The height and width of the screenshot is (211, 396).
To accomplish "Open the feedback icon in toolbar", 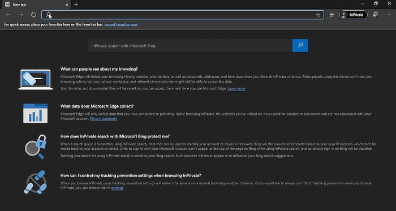I will tap(375, 15).
